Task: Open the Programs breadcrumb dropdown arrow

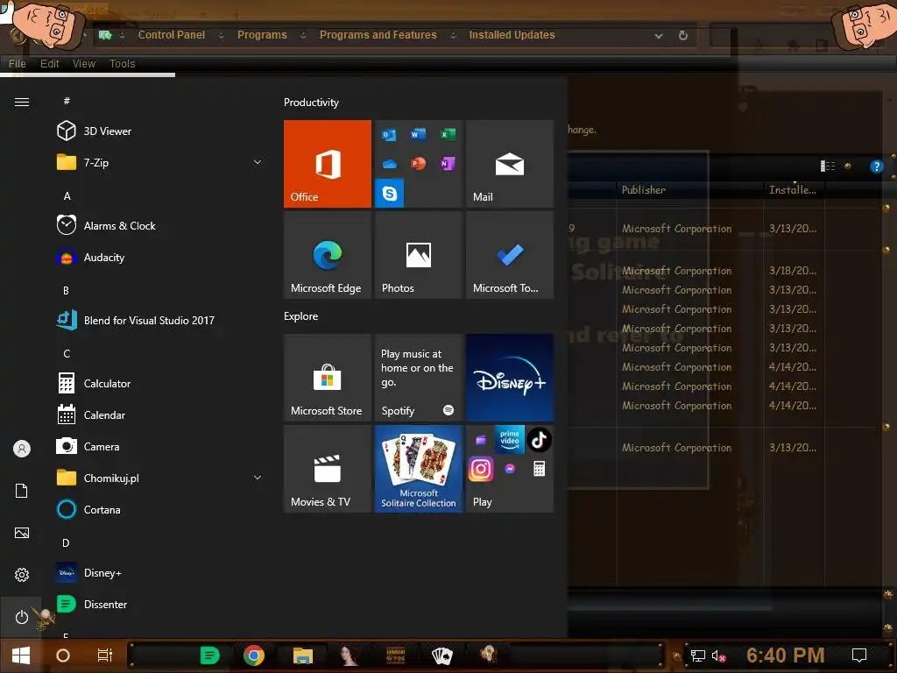Action: coord(303,35)
